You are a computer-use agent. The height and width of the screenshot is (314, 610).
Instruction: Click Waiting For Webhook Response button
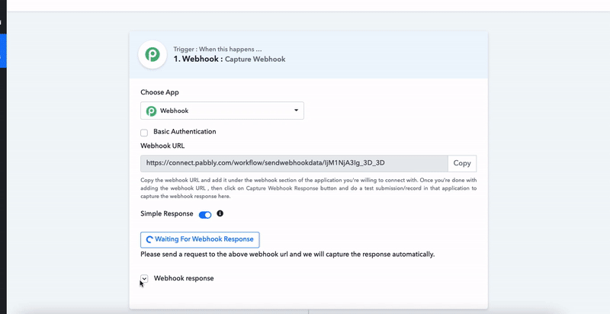[200, 240]
